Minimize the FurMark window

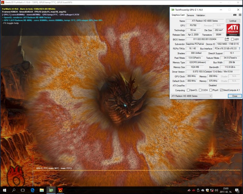coord(221,2)
